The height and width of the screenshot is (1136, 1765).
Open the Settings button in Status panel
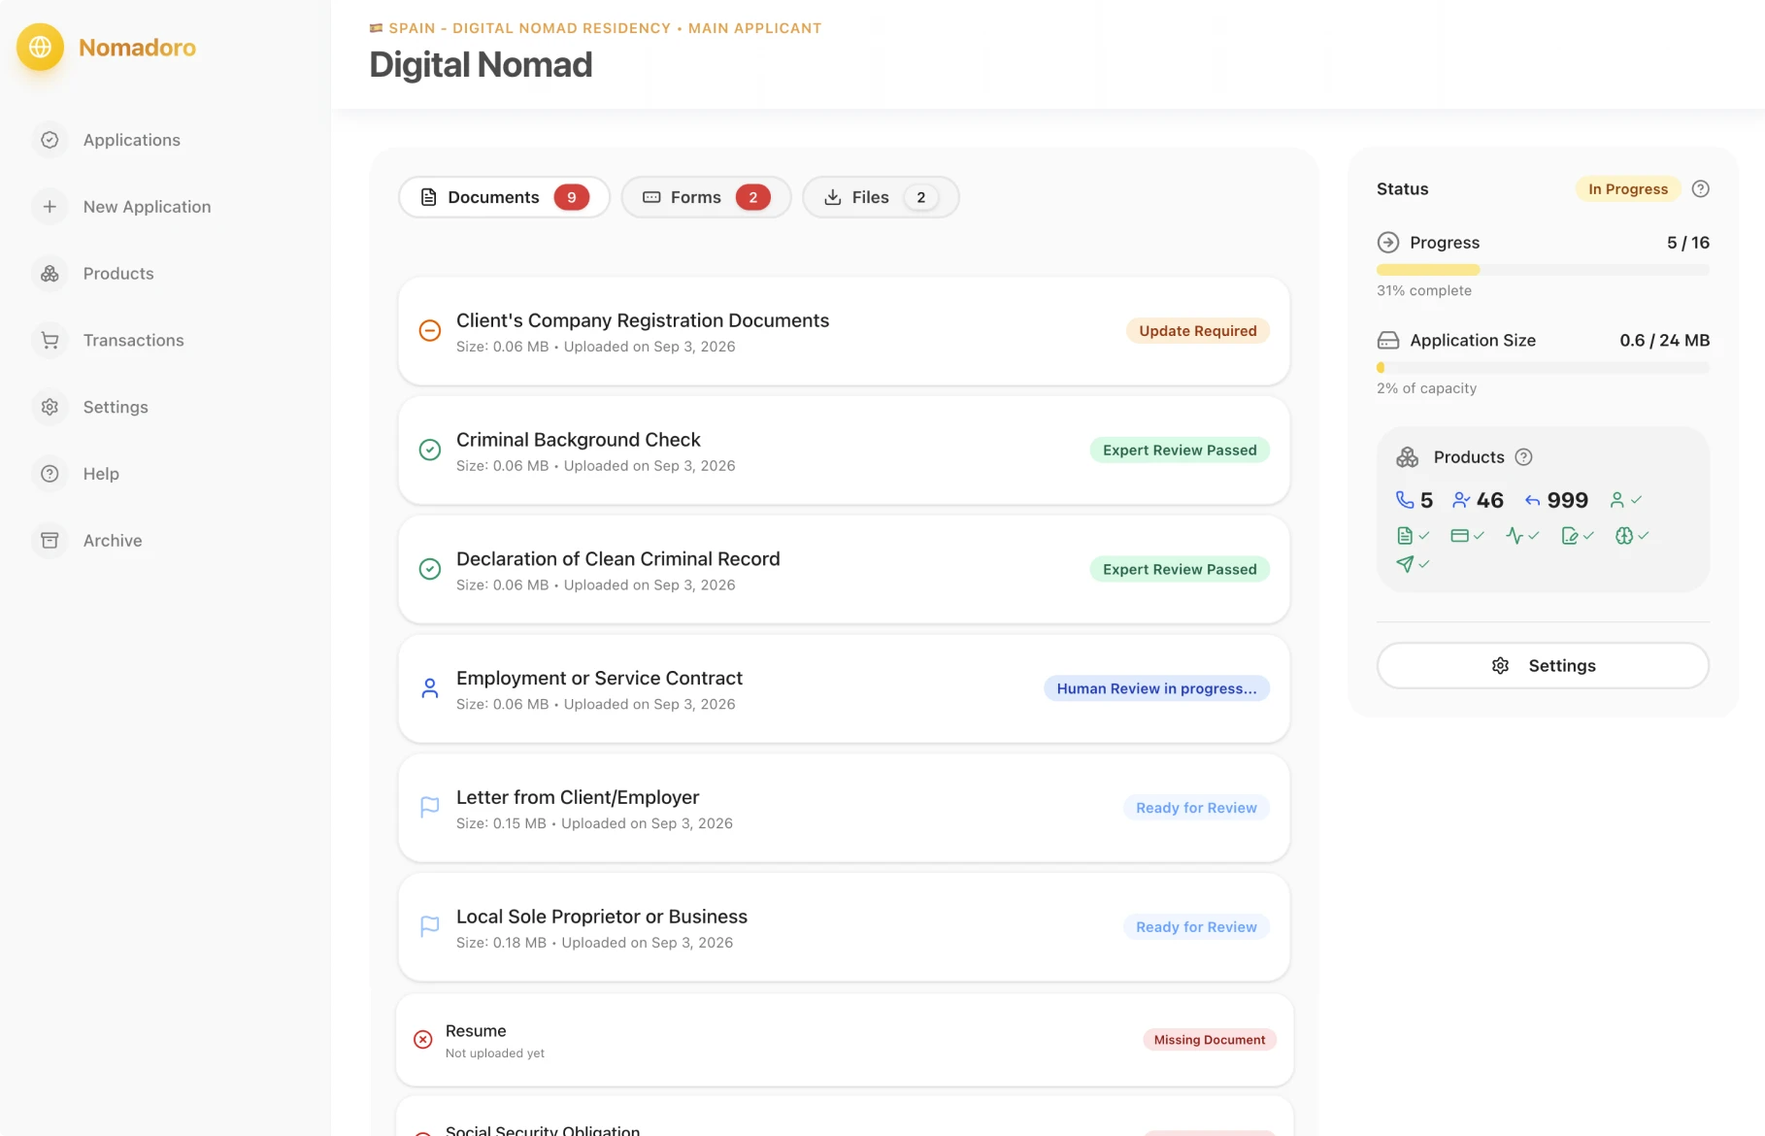click(1543, 666)
